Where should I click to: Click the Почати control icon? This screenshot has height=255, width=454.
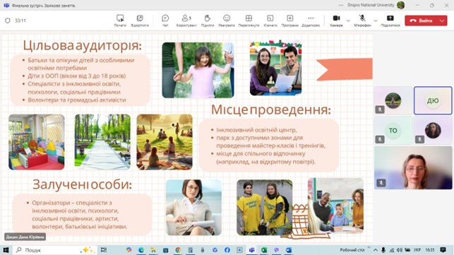click(x=120, y=20)
